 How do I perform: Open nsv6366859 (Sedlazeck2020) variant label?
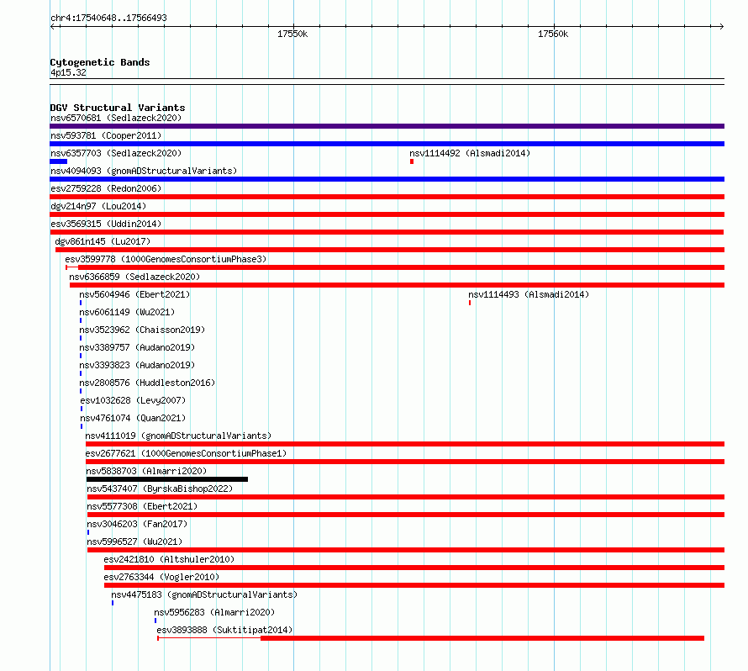(134, 277)
